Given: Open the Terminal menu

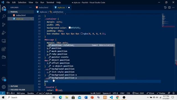Looking at the screenshot, I should [50, 2].
